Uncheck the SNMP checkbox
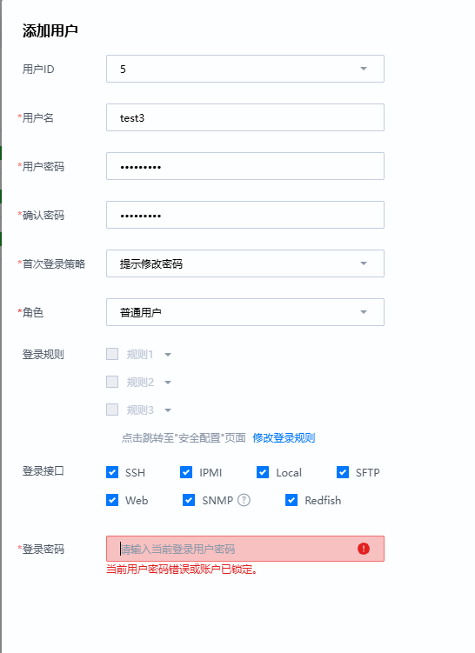475x653 pixels. pos(189,500)
